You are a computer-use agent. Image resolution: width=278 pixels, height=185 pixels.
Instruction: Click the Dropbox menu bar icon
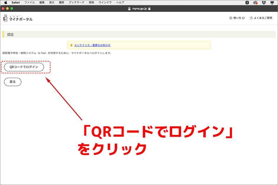pos(264,2)
